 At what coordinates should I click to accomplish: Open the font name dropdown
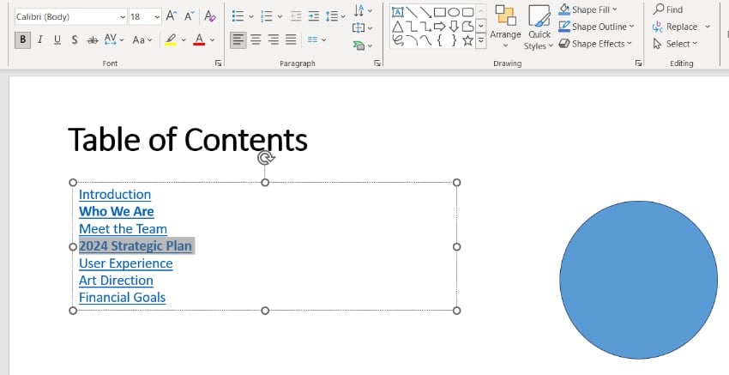[117, 16]
